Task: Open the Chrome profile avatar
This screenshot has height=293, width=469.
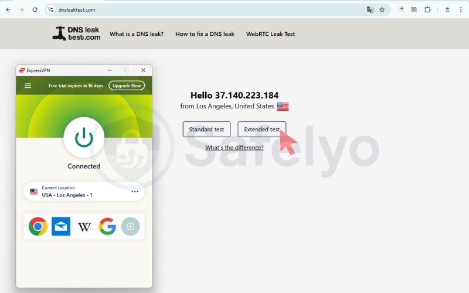Action: tap(447, 9)
